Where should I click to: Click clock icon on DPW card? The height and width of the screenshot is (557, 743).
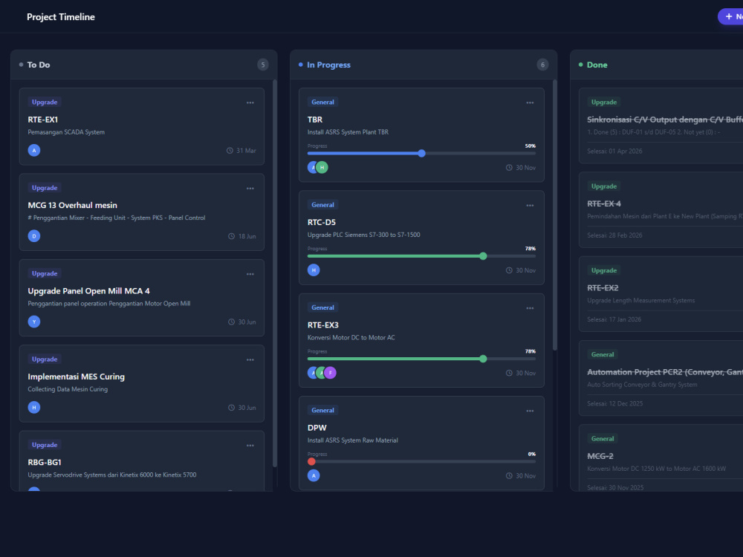pos(509,476)
